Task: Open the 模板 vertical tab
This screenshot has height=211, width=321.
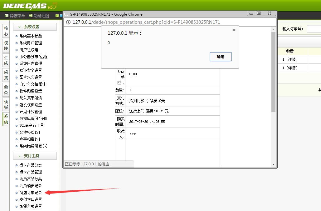Action: click(6, 104)
